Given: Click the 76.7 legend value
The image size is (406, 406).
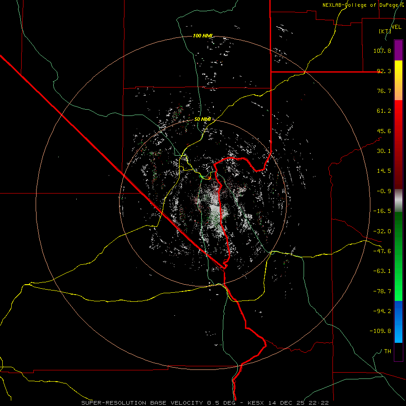Looking at the screenshot, I should [384, 91].
